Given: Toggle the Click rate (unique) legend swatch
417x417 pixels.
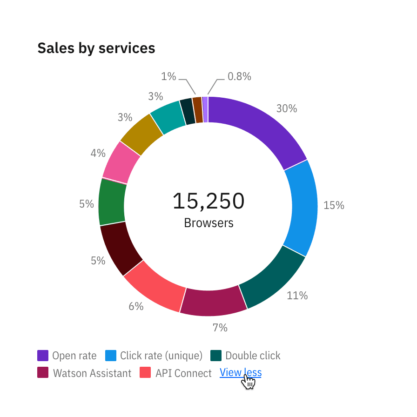Looking at the screenshot, I should point(111,356).
